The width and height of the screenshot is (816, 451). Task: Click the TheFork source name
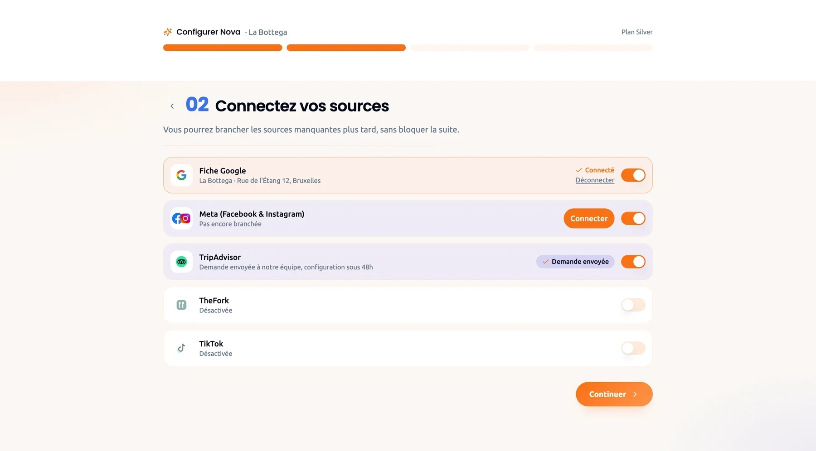click(214, 301)
